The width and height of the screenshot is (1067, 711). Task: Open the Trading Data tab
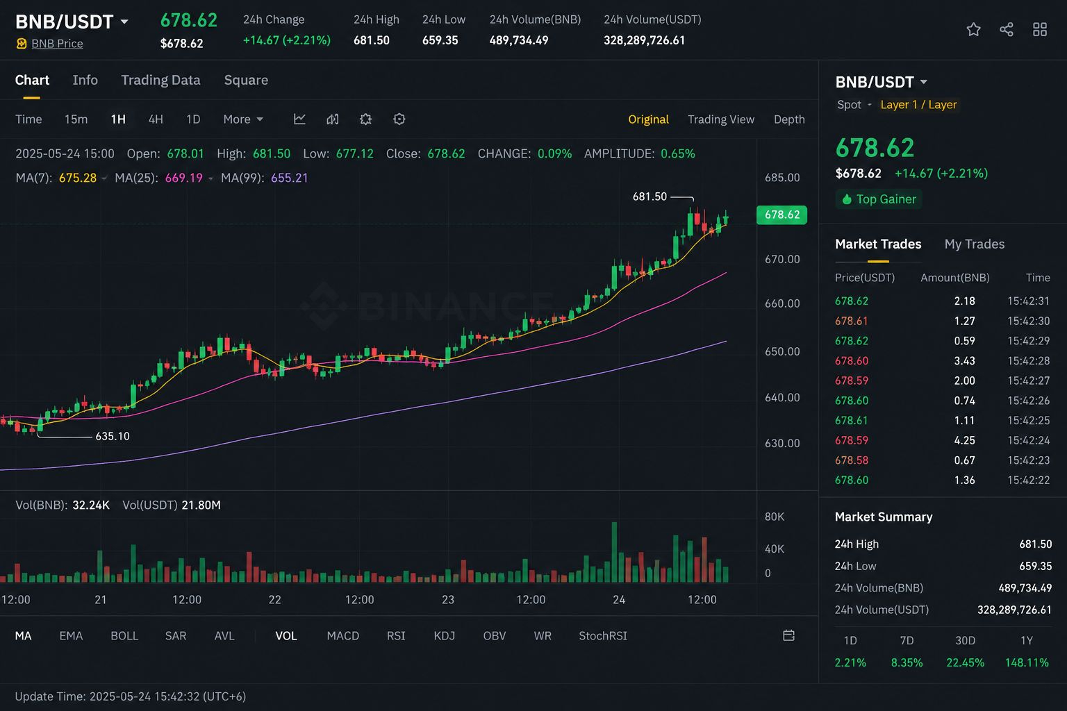[160, 80]
